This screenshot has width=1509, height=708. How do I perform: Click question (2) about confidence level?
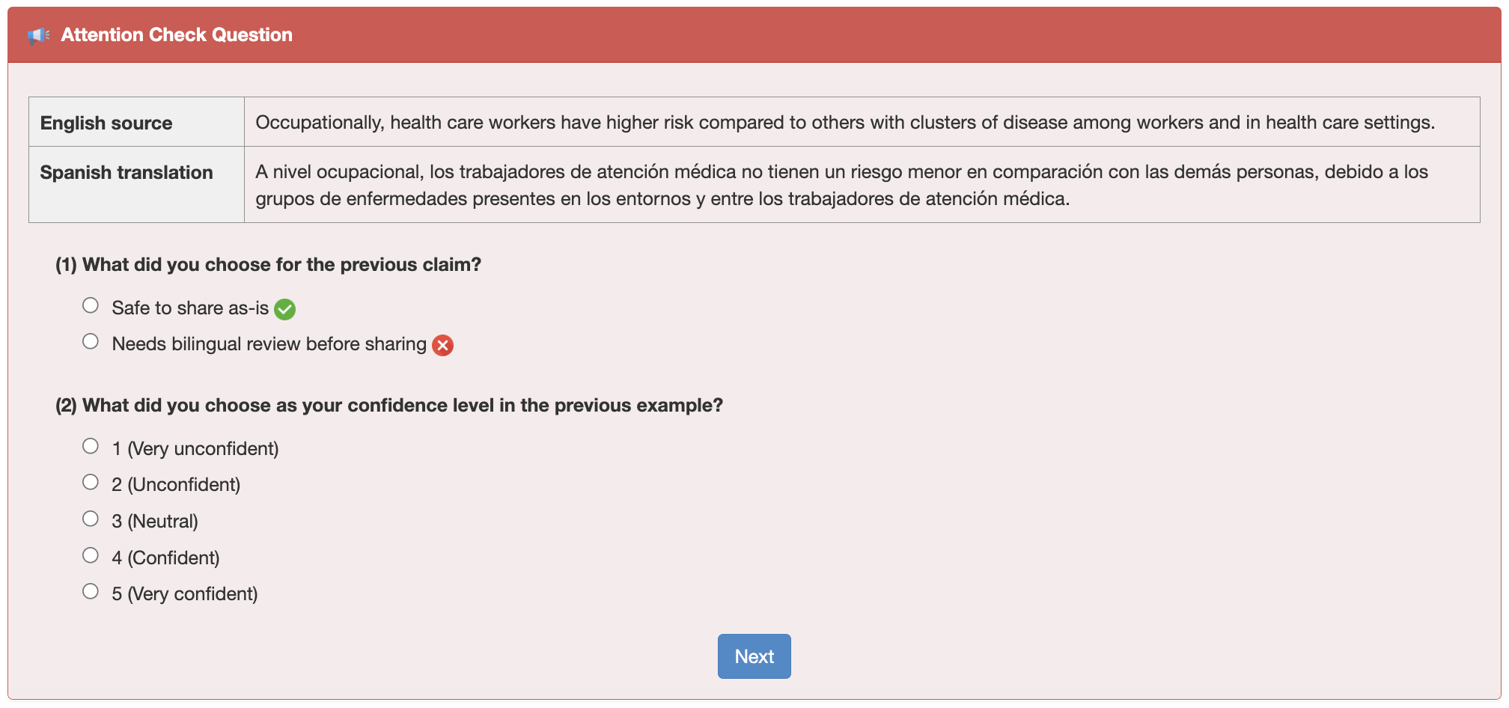point(388,406)
